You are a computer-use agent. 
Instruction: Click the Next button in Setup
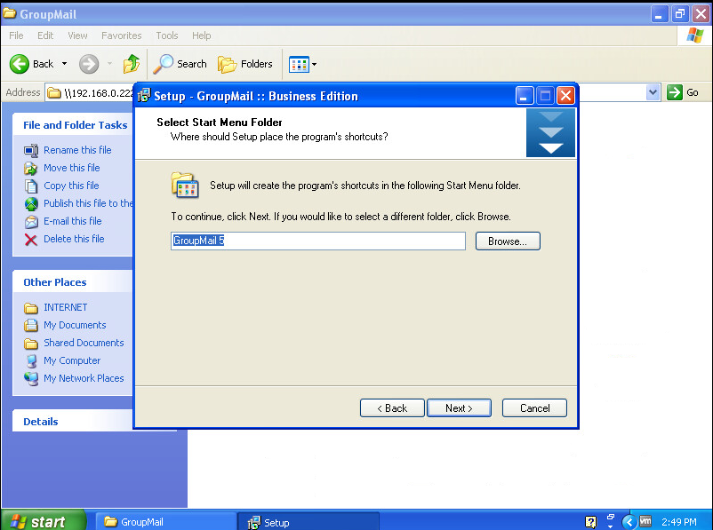point(459,408)
